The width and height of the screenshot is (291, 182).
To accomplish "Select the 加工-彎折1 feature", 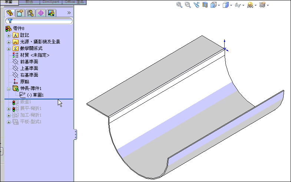I will click(31, 115).
